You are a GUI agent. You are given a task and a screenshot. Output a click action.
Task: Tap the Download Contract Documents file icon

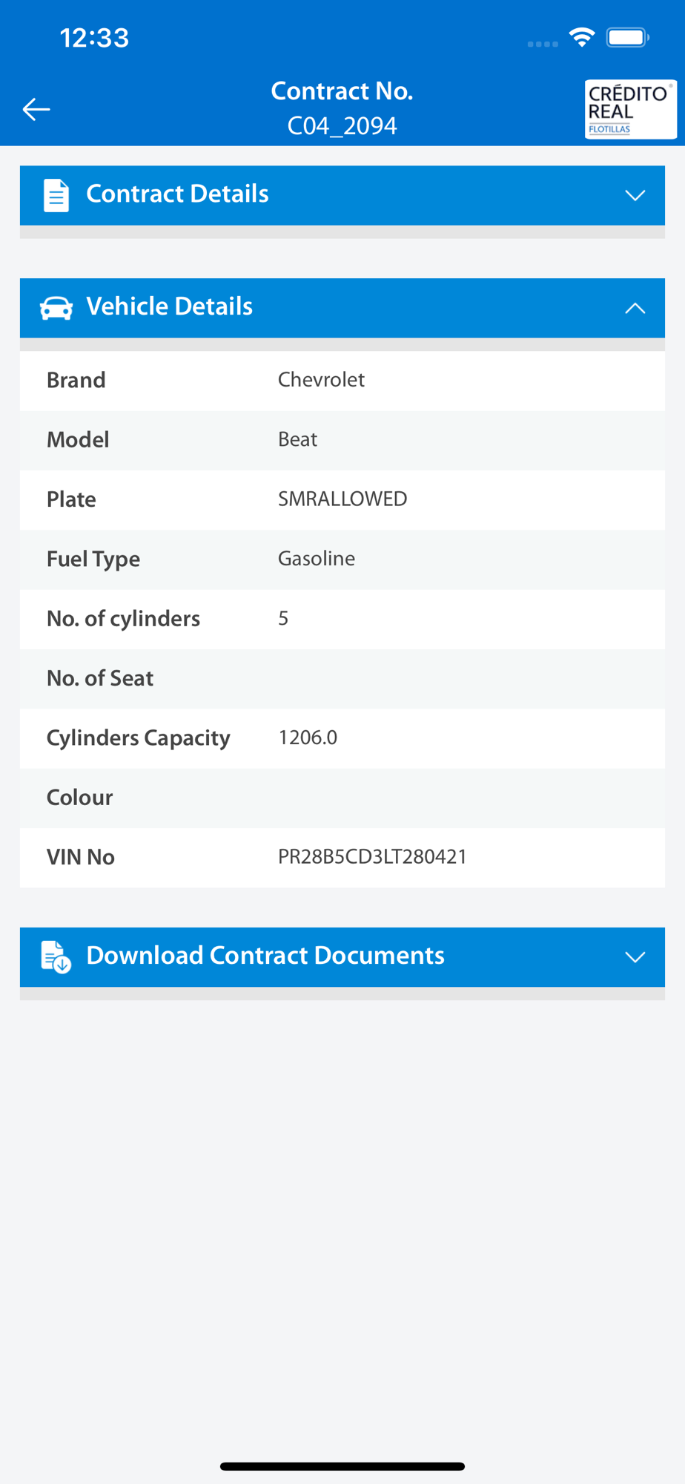pyautogui.click(x=56, y=956)
